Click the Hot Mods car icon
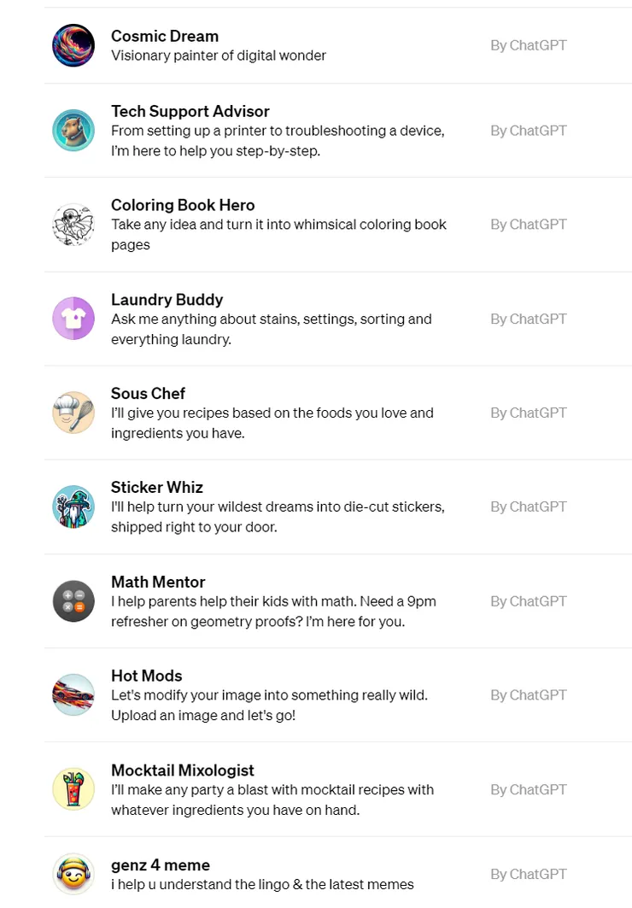Screen dimensions: 632x908 (x=73, y=694)
